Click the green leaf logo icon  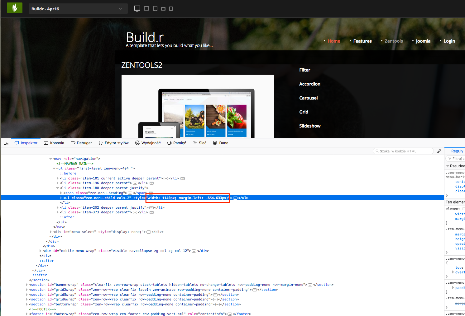tap(15, 8)
